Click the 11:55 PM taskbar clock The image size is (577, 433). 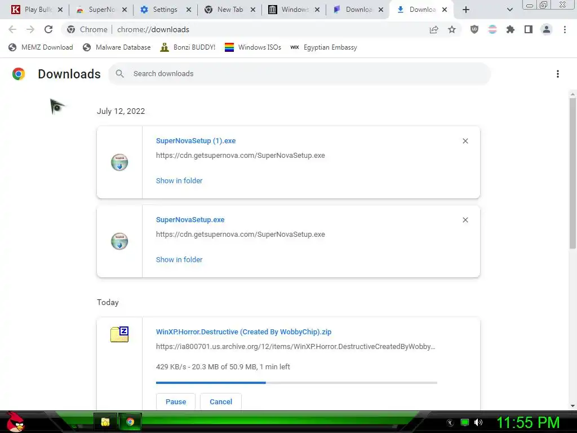[x=528, y=422]
